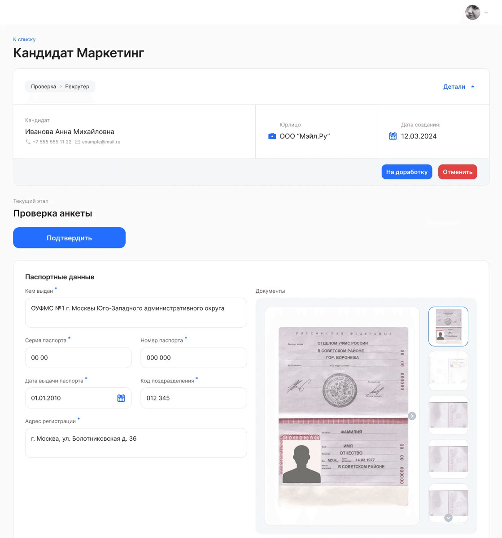Viewport: 502px width, 538px height.
Task: Open the date picker calendar icon
Action: tap(121, 398)
